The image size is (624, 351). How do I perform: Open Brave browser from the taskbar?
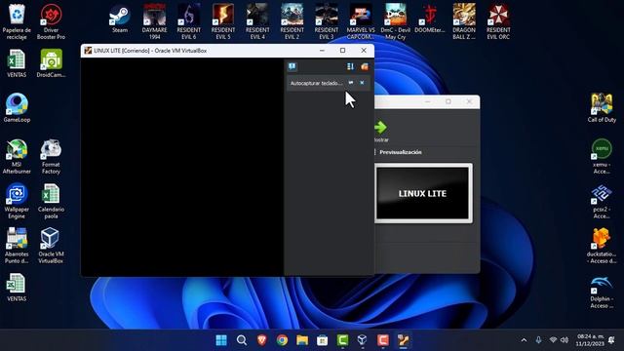coord(262,340)
